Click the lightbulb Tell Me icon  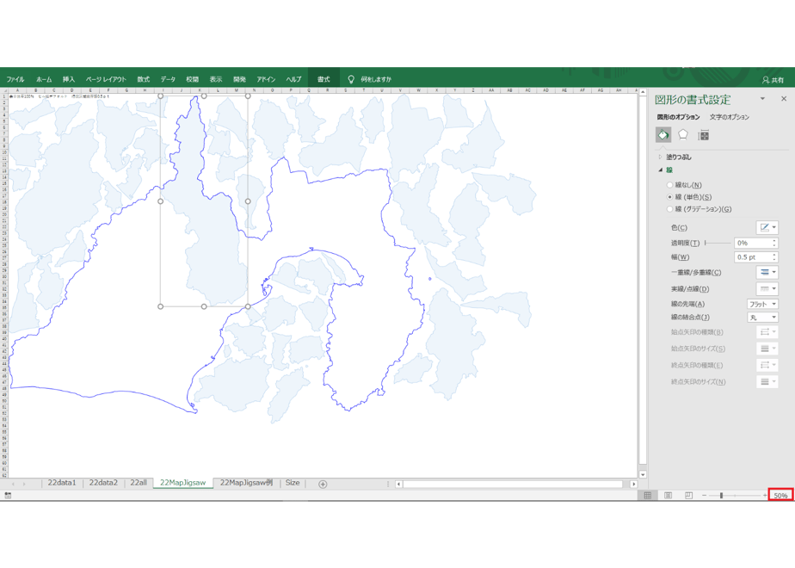pos(351,79)
